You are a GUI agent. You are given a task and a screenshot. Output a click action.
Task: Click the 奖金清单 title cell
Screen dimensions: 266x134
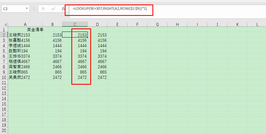point(35,30)
